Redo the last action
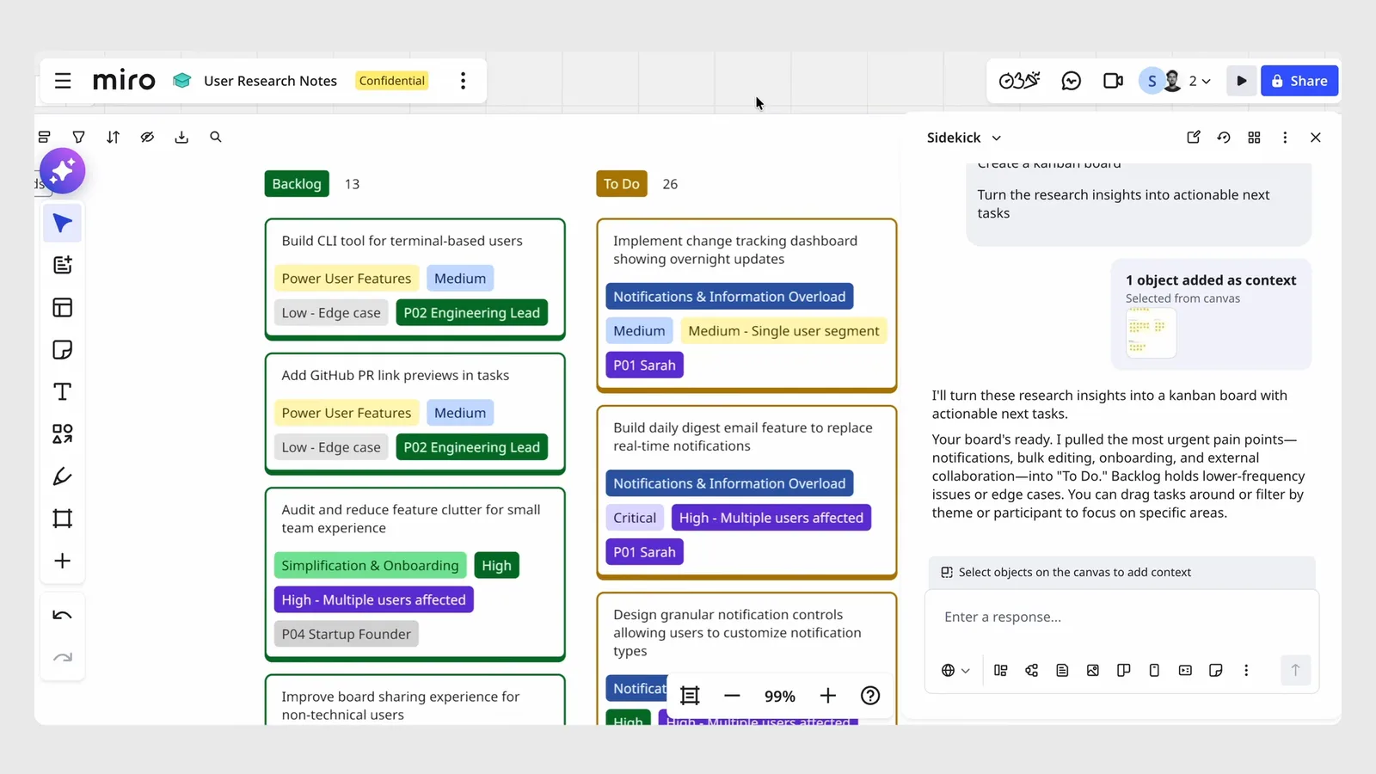Screen dimensions: 1376x774 click(x=62, y=658)
